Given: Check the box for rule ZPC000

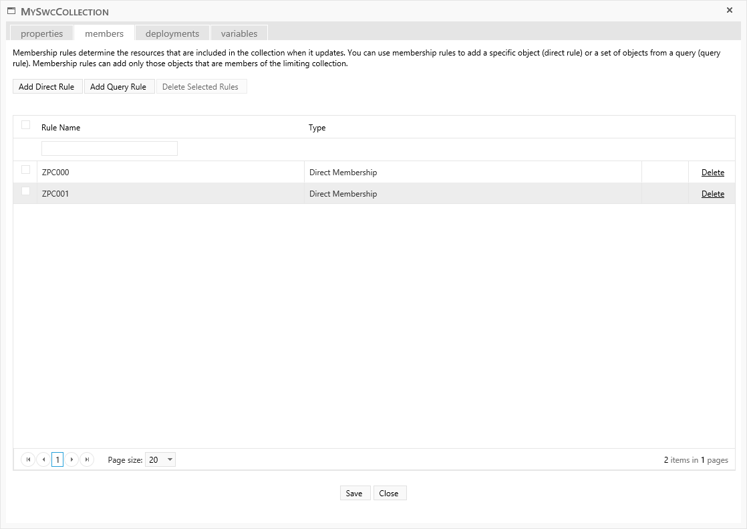Looking at the screenshot, I should 26,170.
